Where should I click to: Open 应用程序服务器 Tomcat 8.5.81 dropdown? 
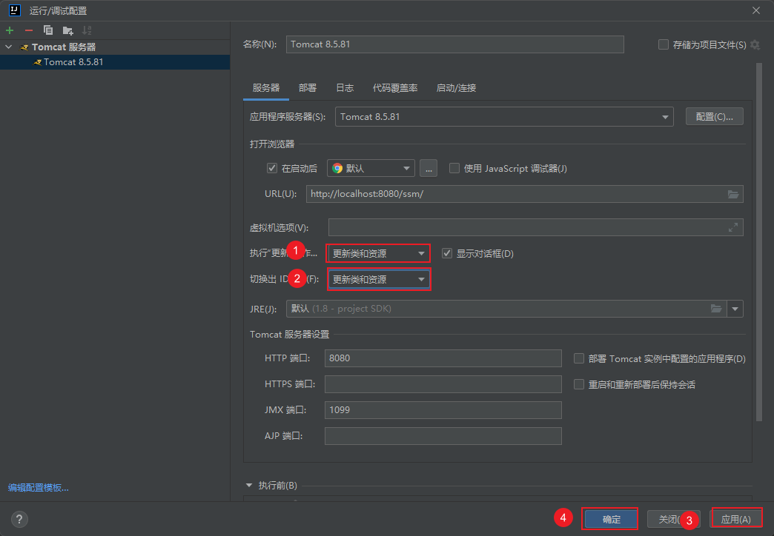[504, 117]
